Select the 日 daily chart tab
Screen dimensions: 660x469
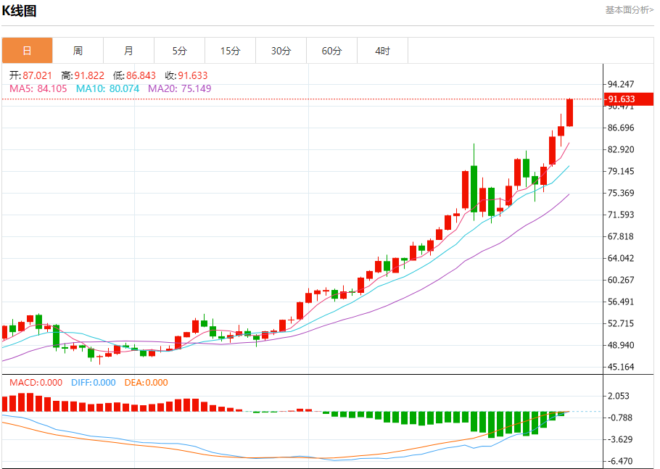27,51
